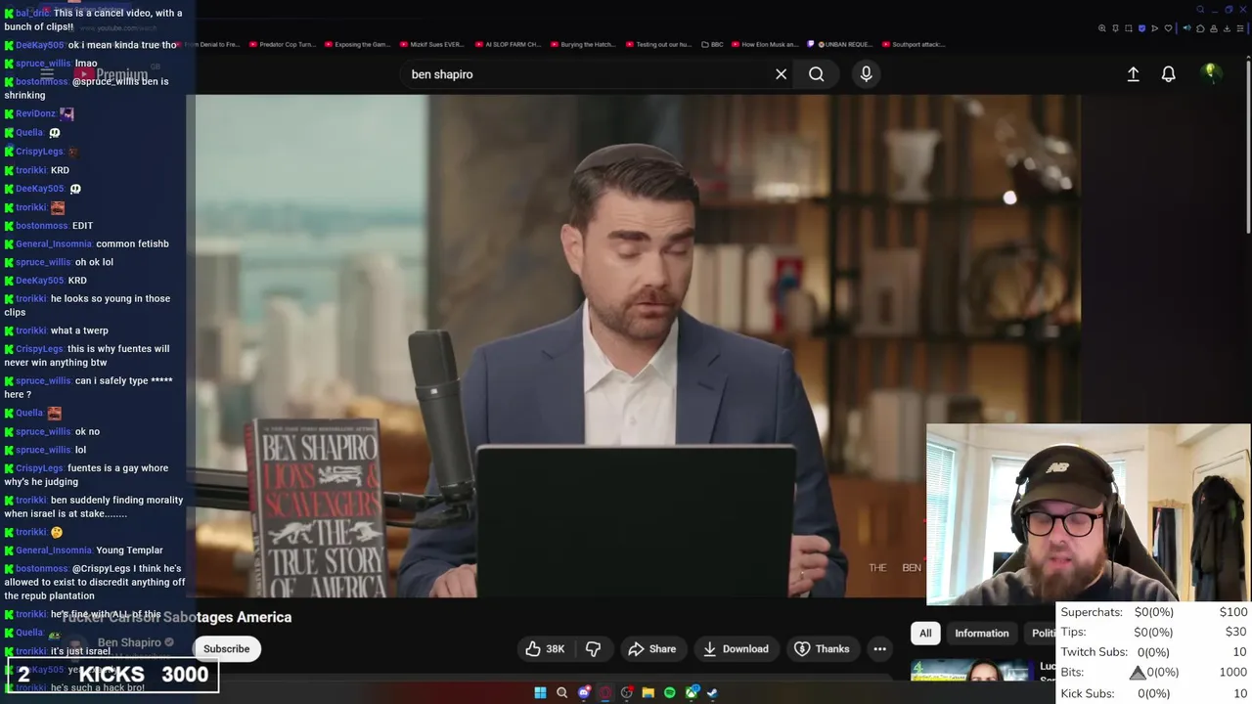Click chat message 'what a twerp'

click(x=79, y=330)
